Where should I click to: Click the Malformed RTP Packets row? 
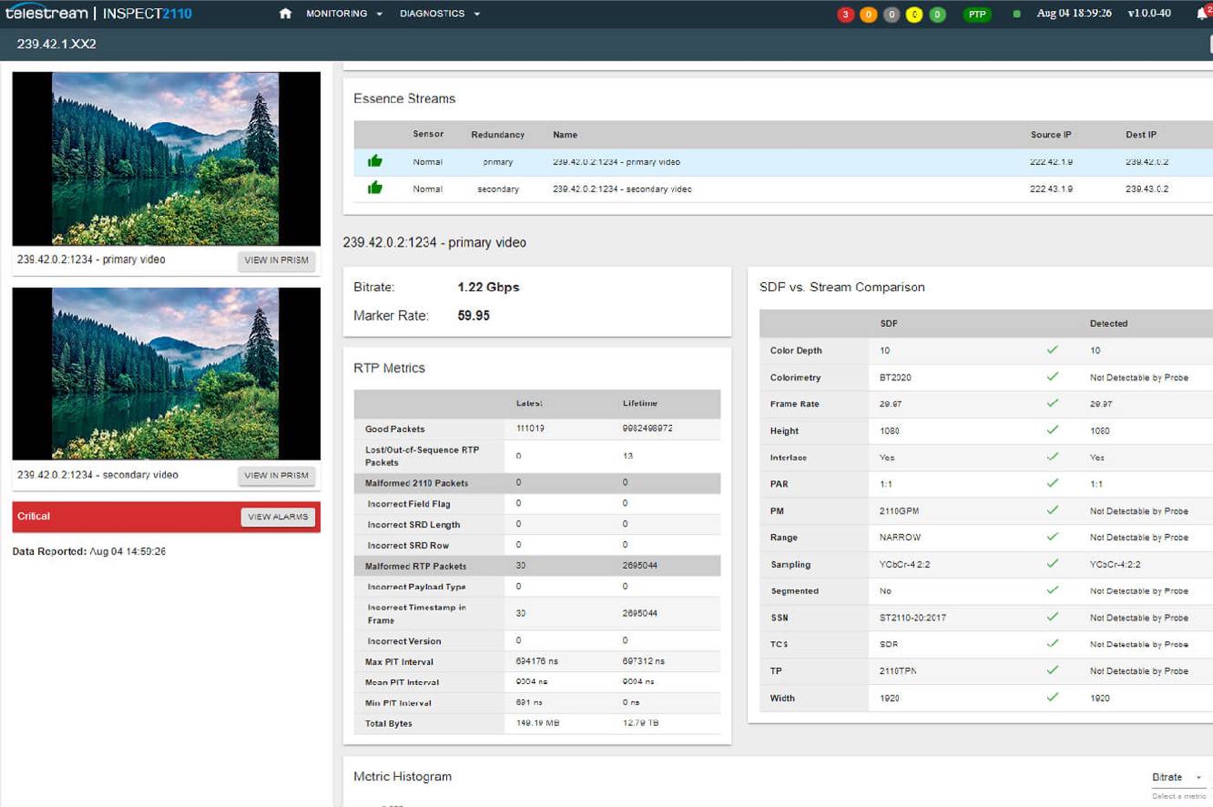(537, 566)
